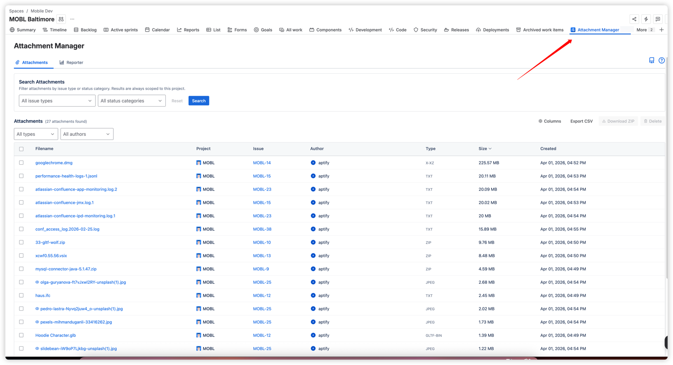Check the checkbox for haus.ifc

coord(21,295)
